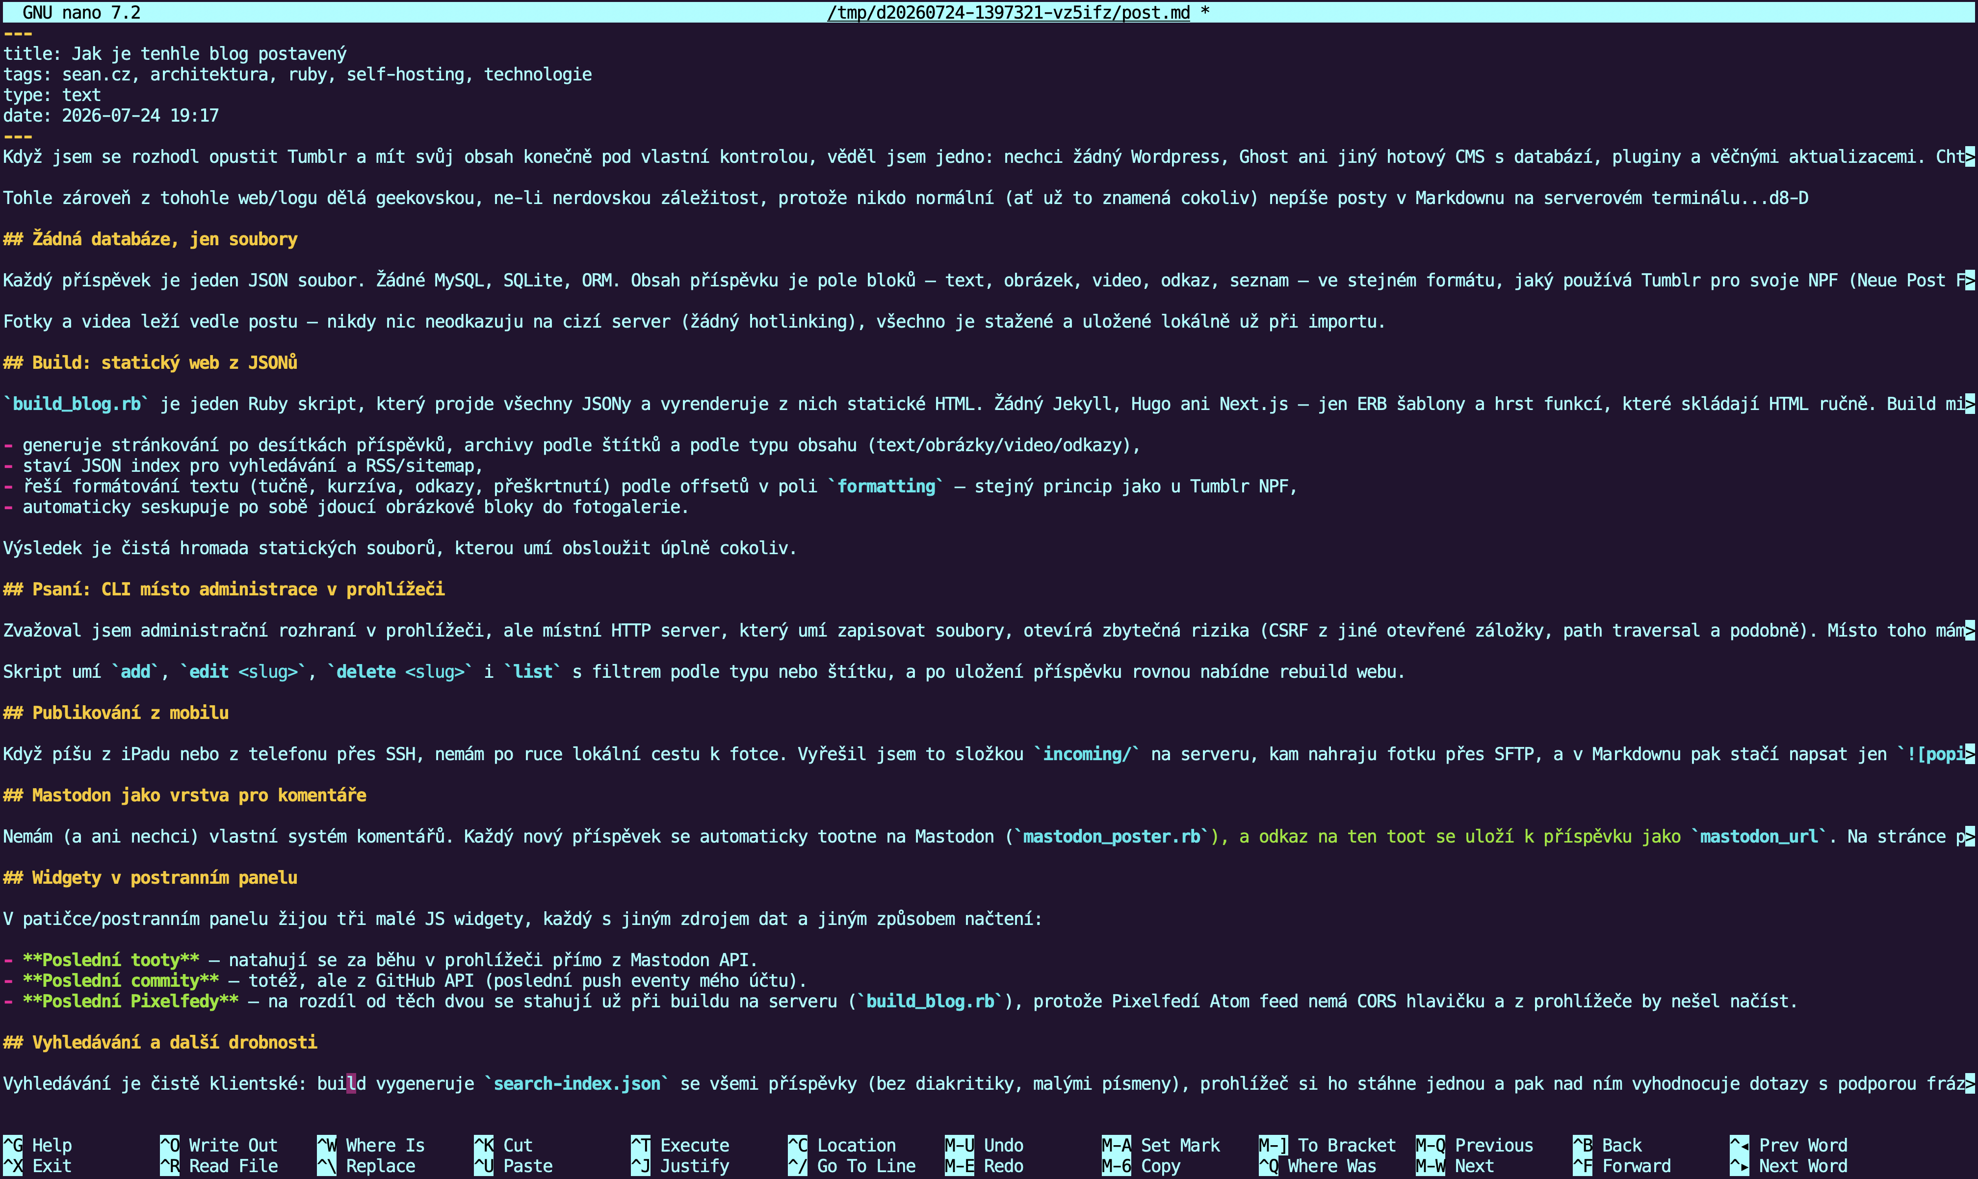Click the `incoming/` code span
Screen dimensions: 1978x1179
click(x=1086, y=754)
